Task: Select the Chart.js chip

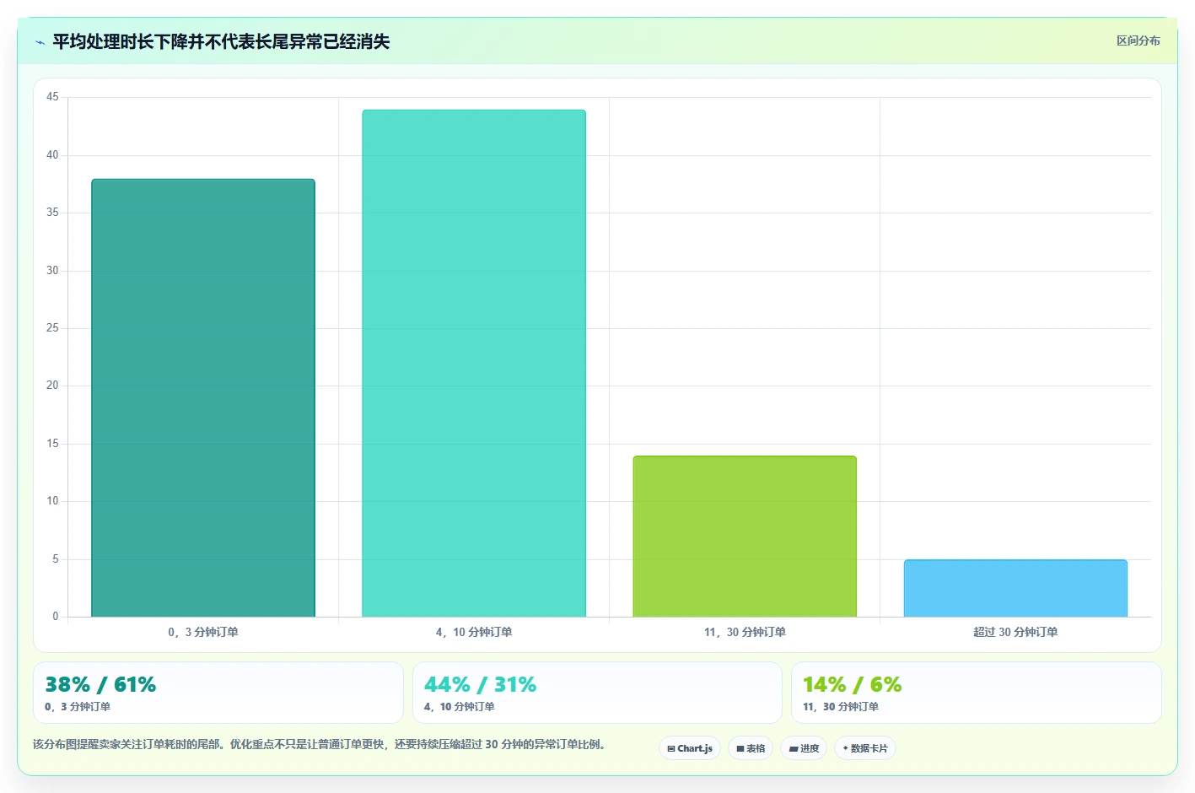Action: tap(689, 748)
